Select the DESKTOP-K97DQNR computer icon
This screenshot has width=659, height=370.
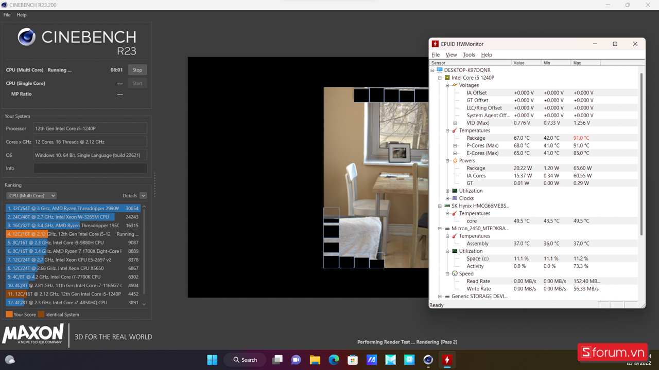440,70
